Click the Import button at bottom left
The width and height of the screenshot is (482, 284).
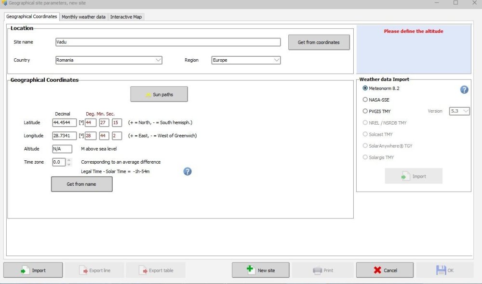coord(33,270)
